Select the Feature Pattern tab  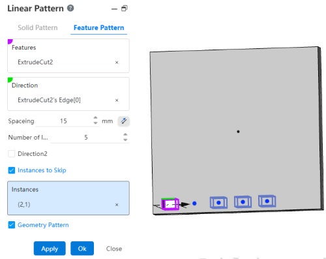click(x=99, y=27)
